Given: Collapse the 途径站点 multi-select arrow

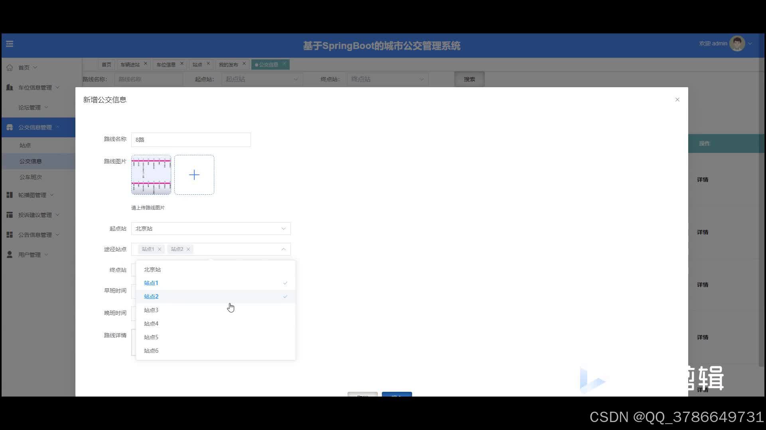Looking at the screenshot, I should [283, 249].
